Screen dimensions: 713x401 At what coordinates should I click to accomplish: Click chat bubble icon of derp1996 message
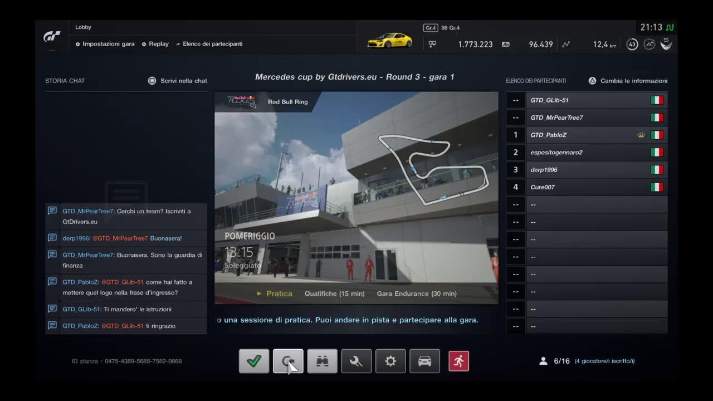pyautogui.click(x=52, y=238)
